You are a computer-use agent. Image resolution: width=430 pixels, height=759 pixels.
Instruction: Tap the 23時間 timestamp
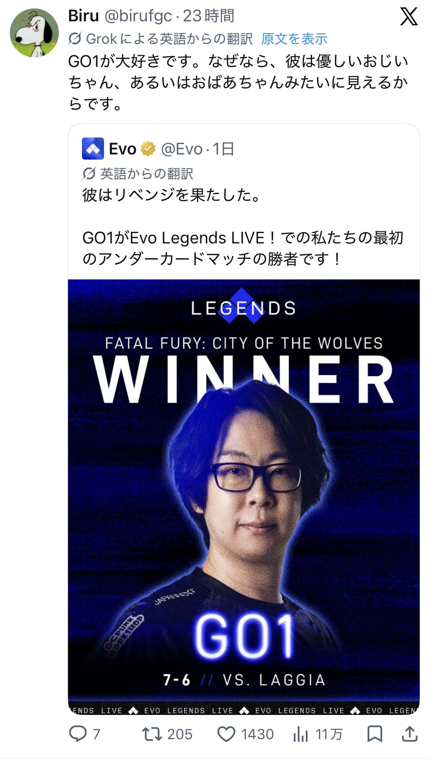point(208,16)
